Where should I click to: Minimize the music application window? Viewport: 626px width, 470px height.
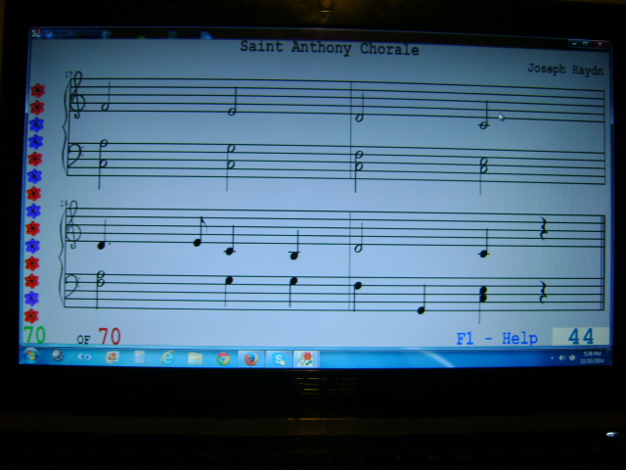pos(573,43)
